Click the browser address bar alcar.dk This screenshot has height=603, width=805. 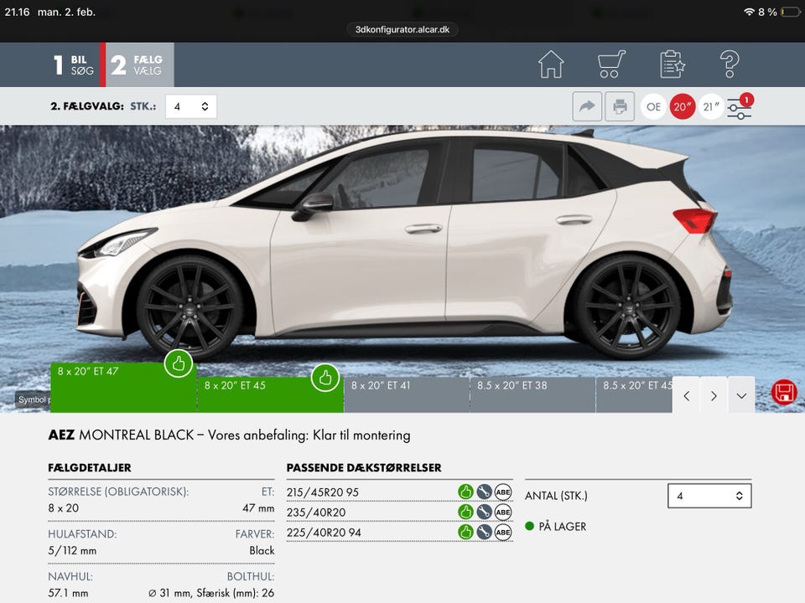402,28
